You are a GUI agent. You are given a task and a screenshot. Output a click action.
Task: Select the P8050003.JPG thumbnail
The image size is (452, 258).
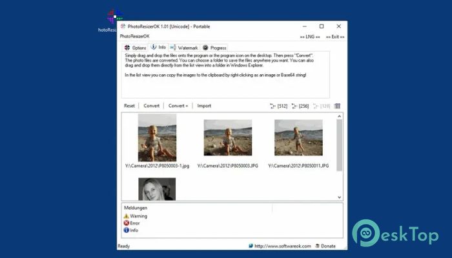228,137
